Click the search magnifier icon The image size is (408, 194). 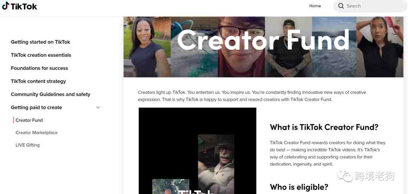coord(341,6)
